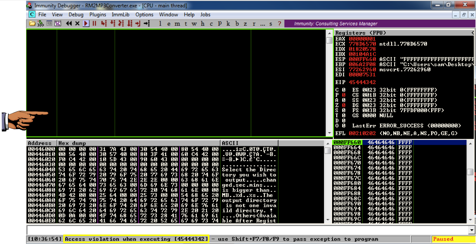Show Memory map with 'm' button
This screenshot has width=476, height=245.
coord(177,24)
